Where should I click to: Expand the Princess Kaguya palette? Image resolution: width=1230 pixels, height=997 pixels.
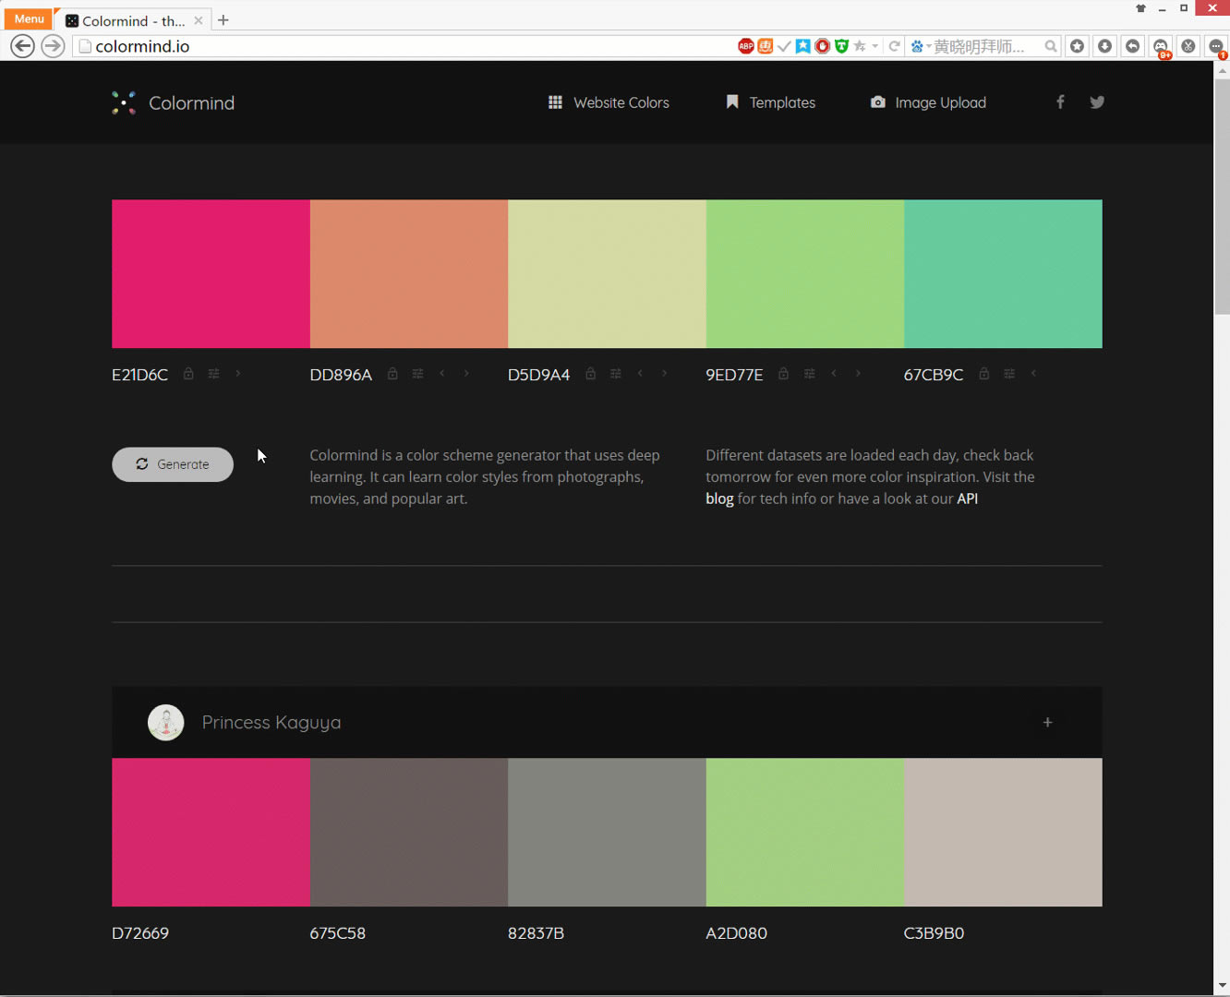point(1047,723)
